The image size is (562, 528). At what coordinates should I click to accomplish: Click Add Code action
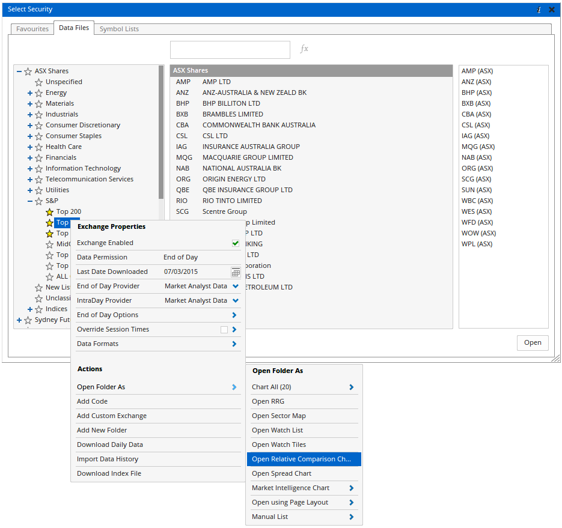coord(158,401)
